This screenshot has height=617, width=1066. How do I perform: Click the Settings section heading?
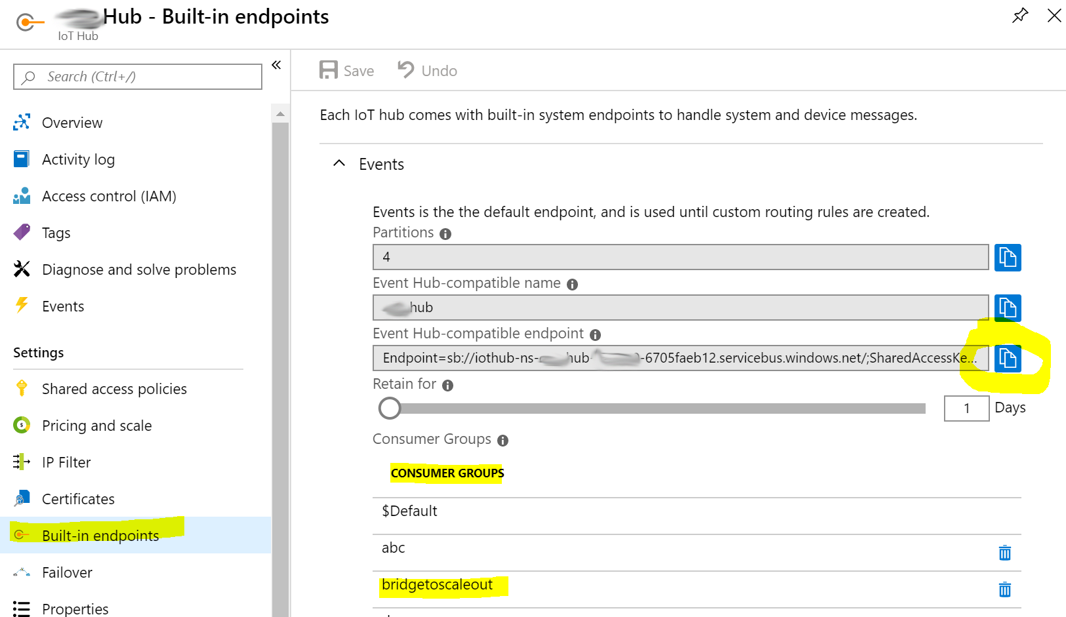39,353
